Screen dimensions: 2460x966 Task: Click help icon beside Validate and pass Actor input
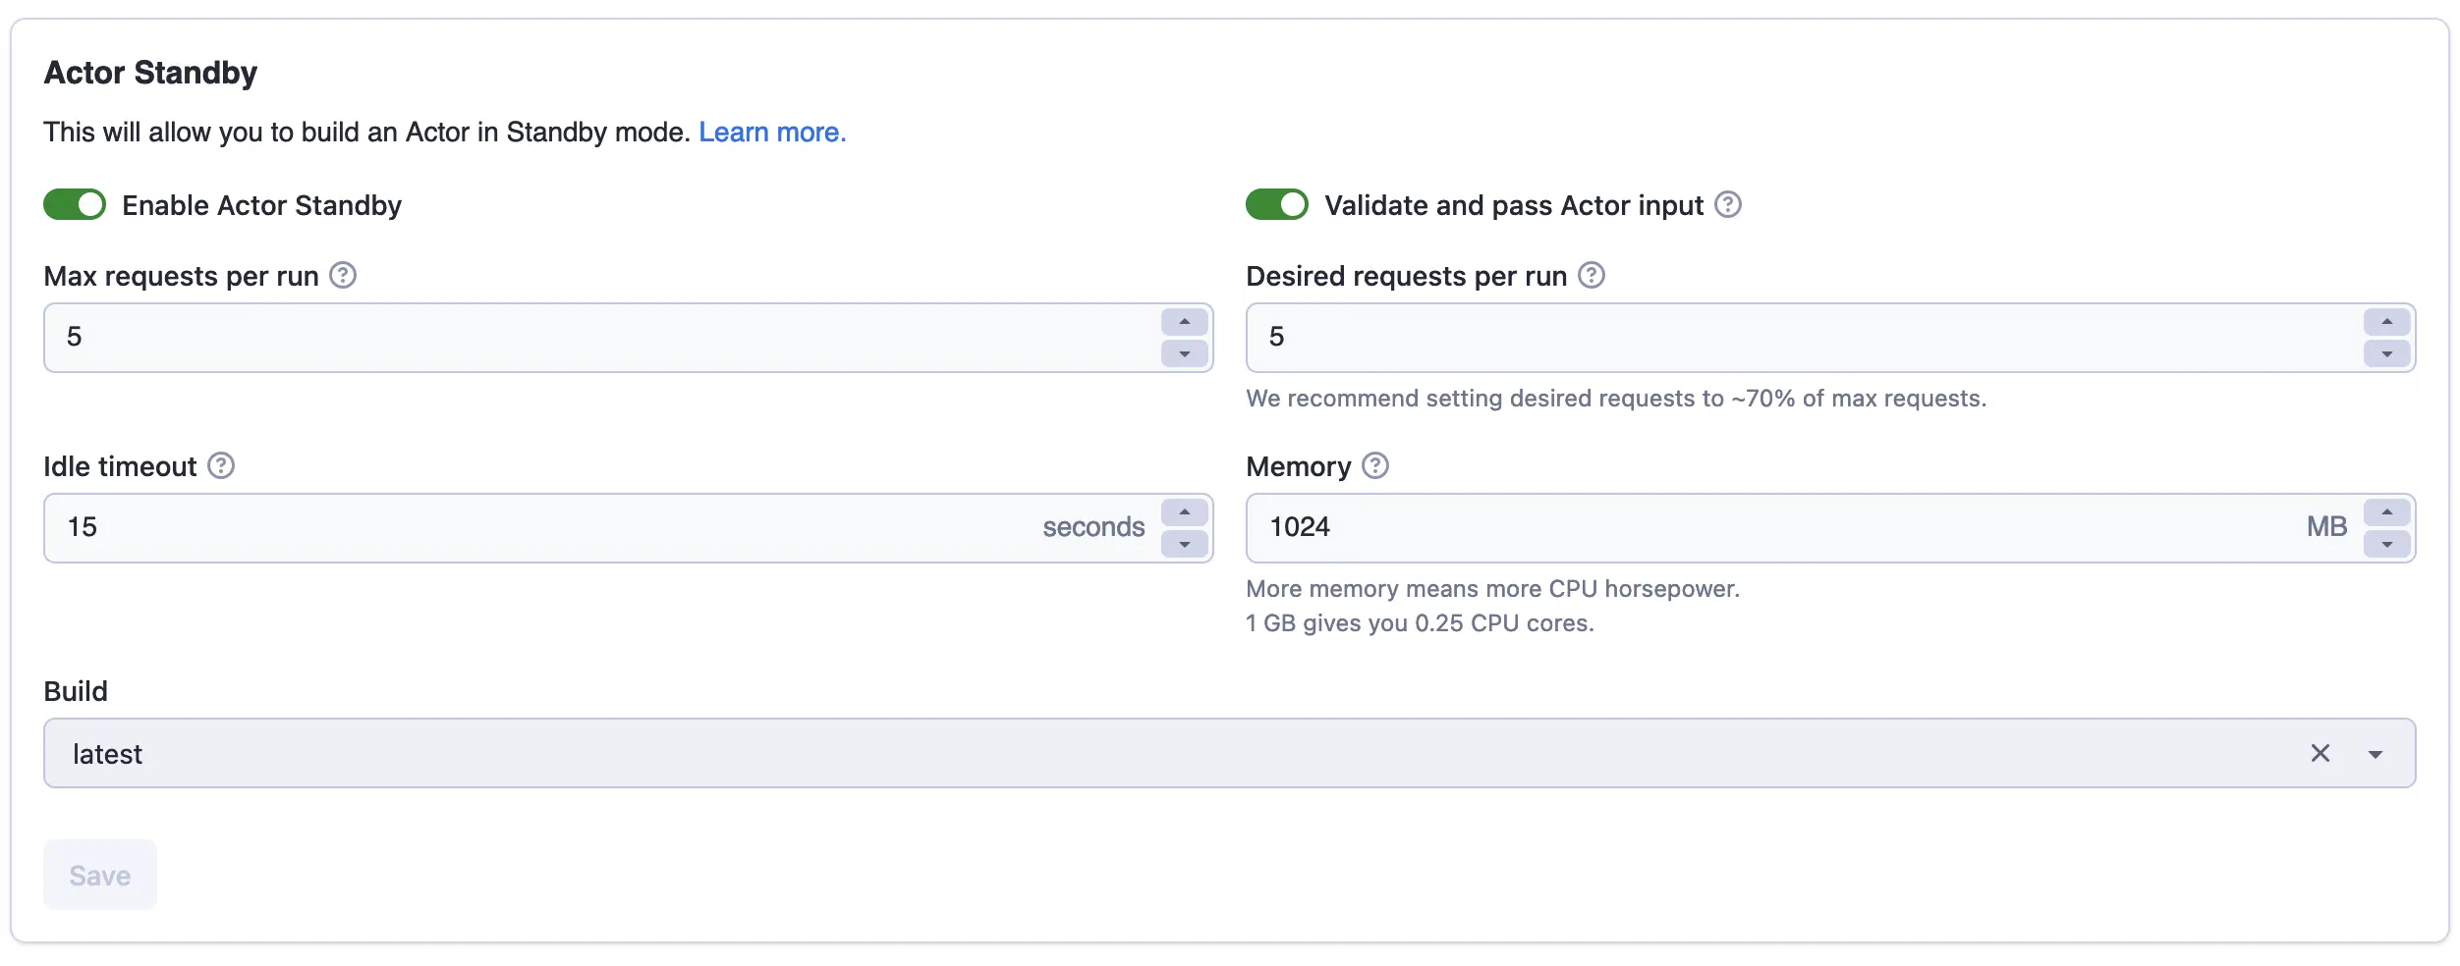pyautogui.click(x=1727, y=205)
